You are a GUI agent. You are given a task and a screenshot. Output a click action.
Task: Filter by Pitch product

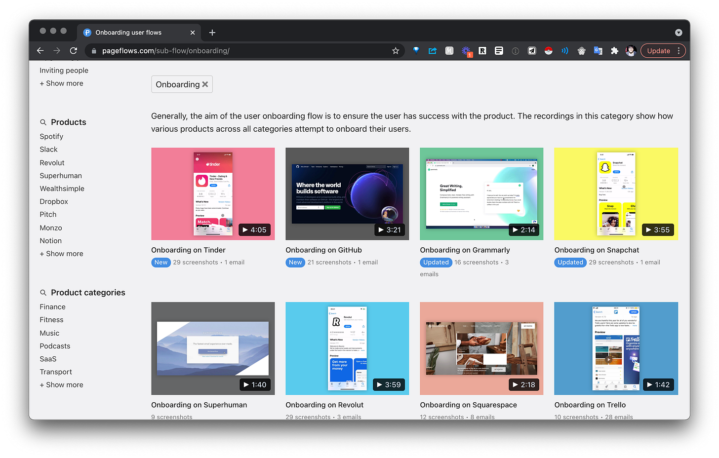[x=48, y=214]
